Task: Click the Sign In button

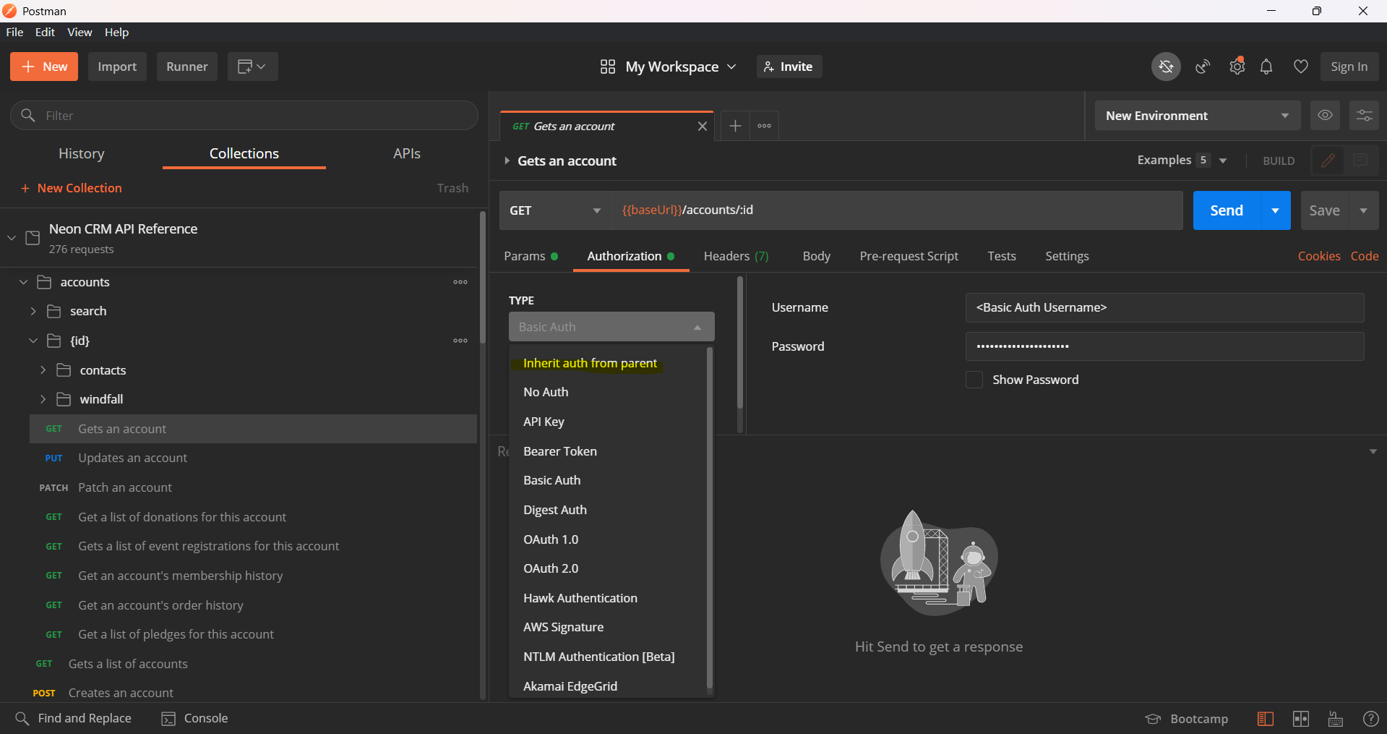Action: click(1349, 67)
